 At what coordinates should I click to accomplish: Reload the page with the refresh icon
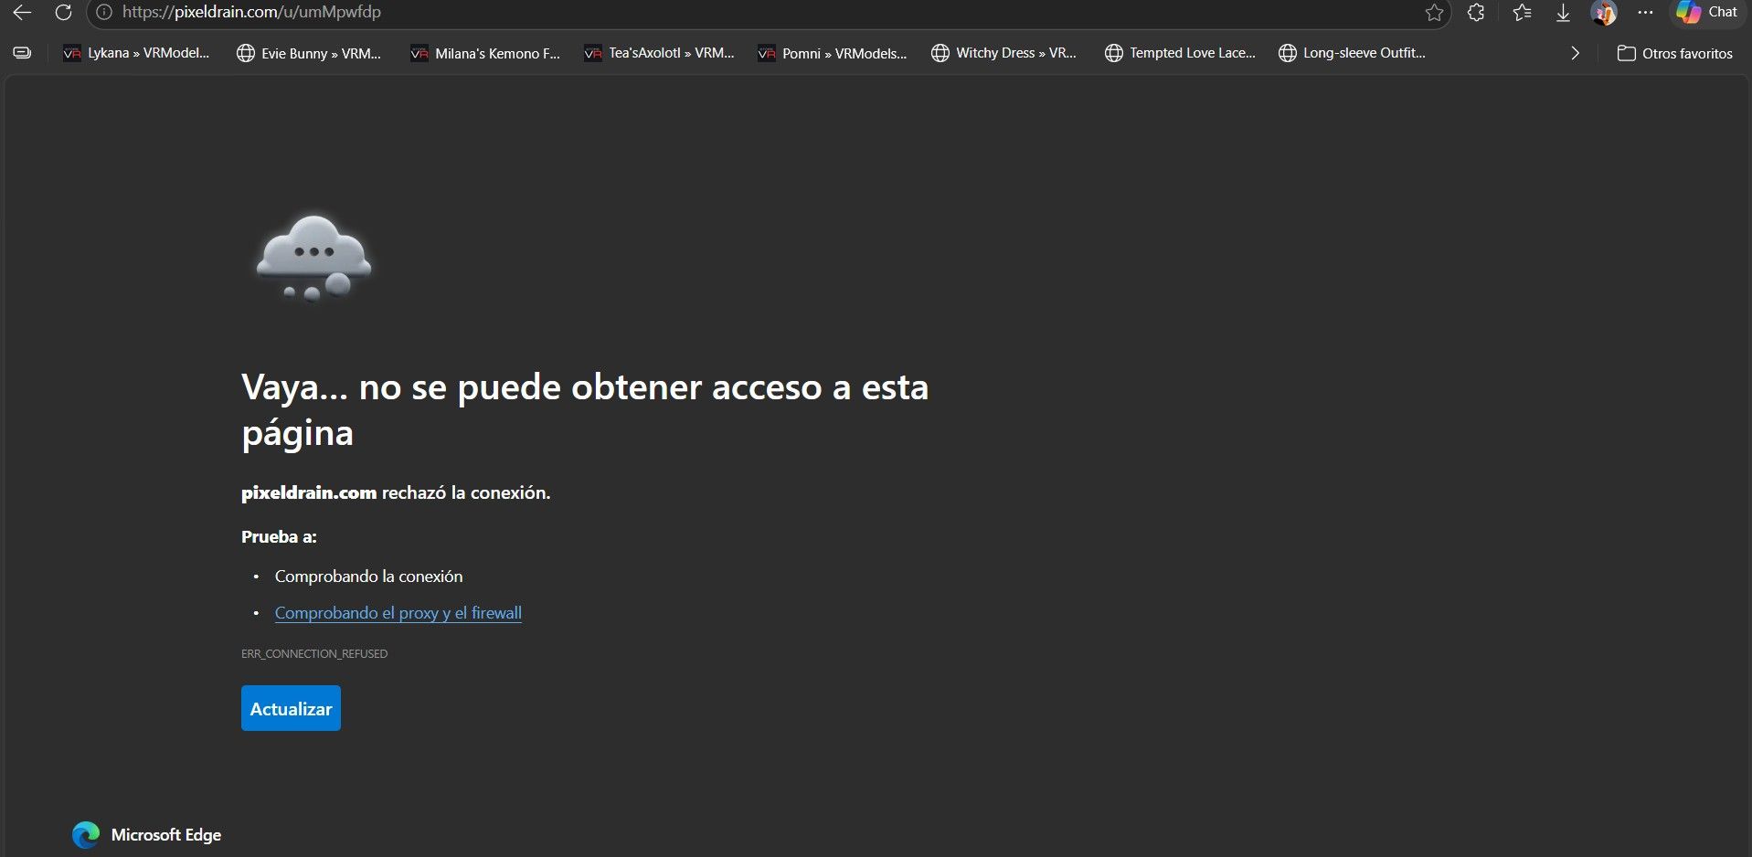point(63,13)
